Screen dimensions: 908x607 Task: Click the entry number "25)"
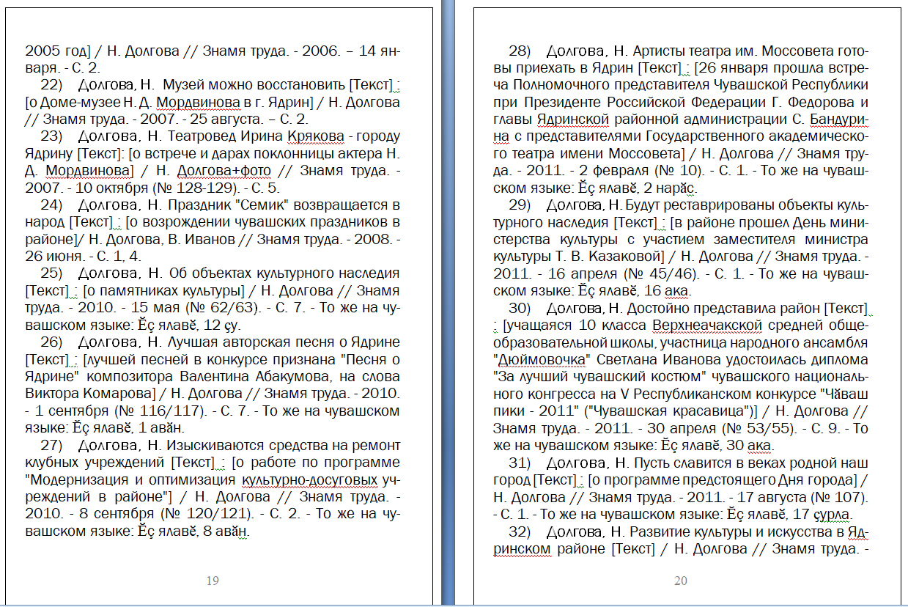pyautogui.click(x=50, y=273)
